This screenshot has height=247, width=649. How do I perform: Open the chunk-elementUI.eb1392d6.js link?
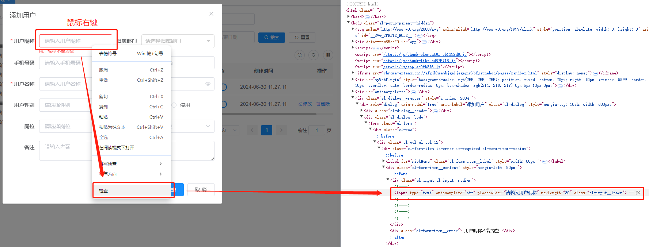coord(425,54)
